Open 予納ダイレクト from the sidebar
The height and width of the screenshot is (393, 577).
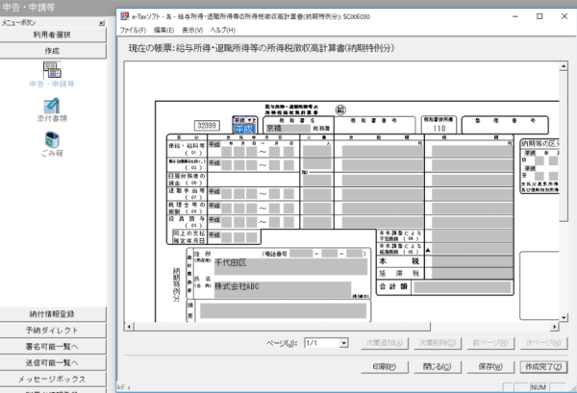(x=53, y=331)
